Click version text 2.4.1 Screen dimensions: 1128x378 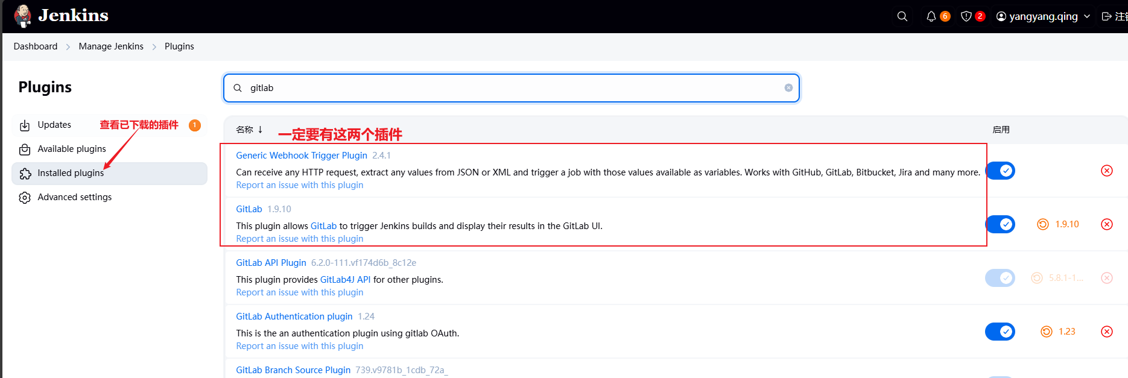click(381, 156)
